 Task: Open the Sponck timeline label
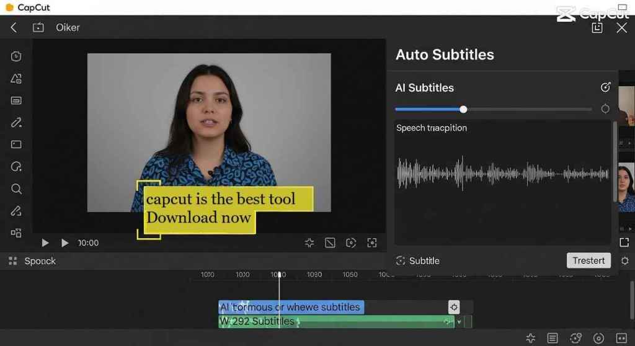pyautogui.click(x=40, y=261)
